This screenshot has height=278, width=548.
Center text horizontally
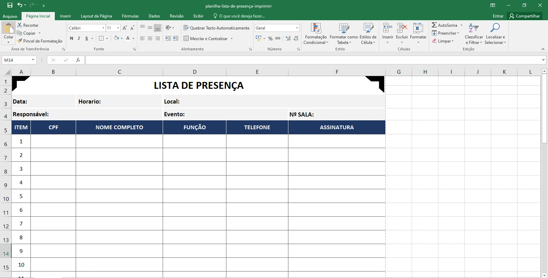[150, 38]
